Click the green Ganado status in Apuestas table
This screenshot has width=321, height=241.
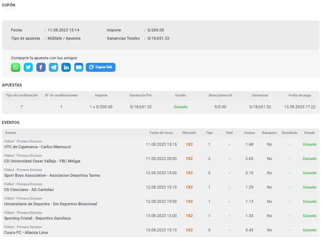tap(181, 106)
